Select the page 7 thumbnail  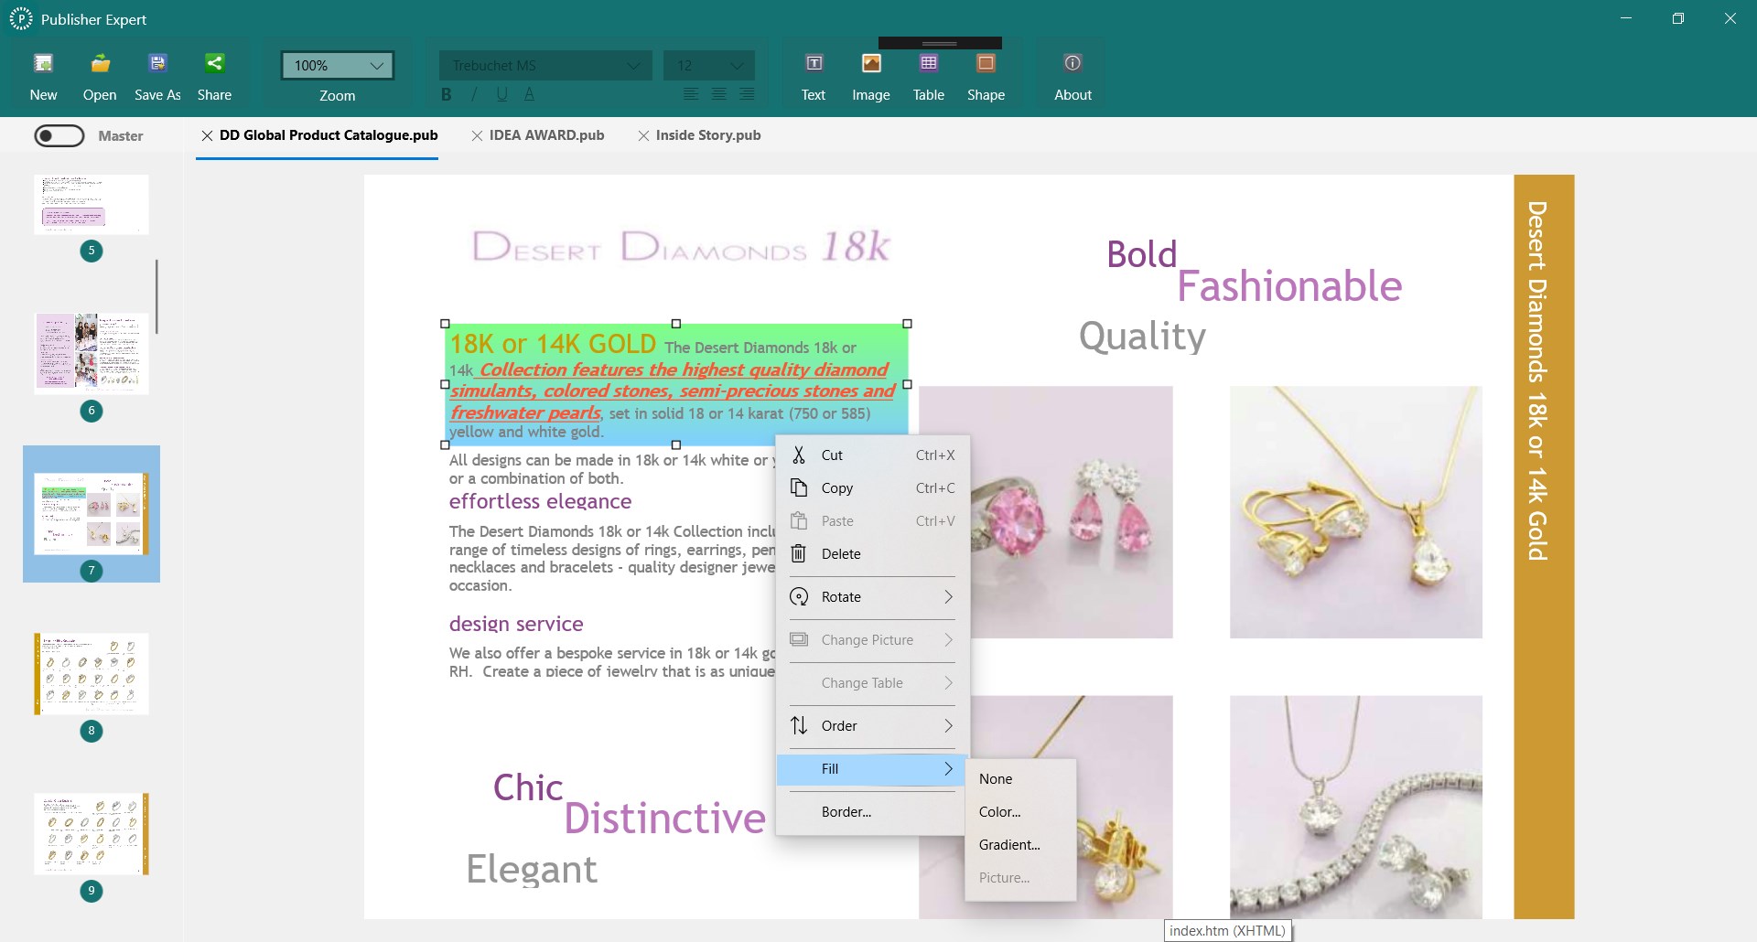pyautogui.click(x=92, y=514)
